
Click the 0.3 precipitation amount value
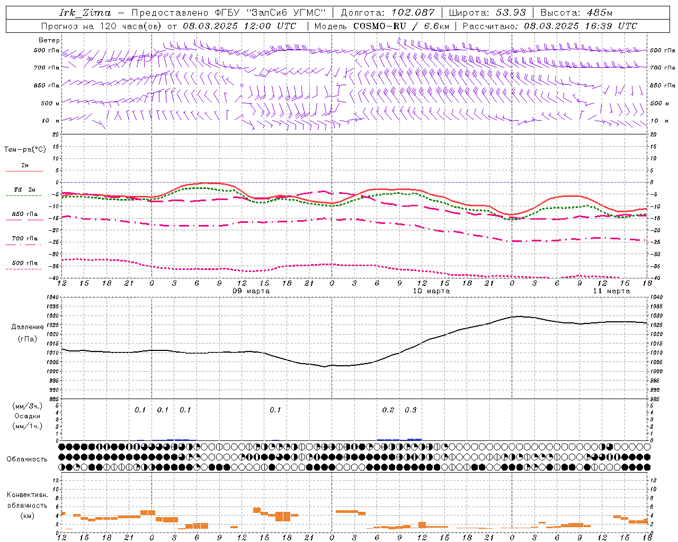click(411, 410)
